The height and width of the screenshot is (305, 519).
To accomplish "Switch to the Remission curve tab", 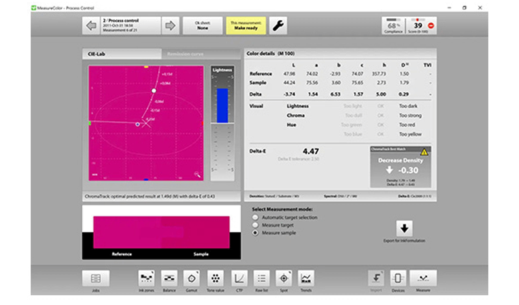I will pos(201,54).
